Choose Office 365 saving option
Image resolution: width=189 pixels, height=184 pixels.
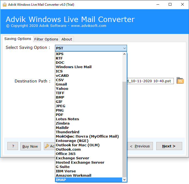pyautogui.click(x=89, y=154)
